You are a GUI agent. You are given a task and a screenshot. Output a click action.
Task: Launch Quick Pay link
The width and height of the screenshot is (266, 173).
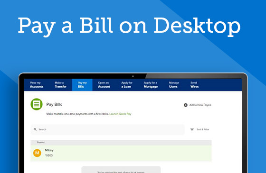[120, 114]
